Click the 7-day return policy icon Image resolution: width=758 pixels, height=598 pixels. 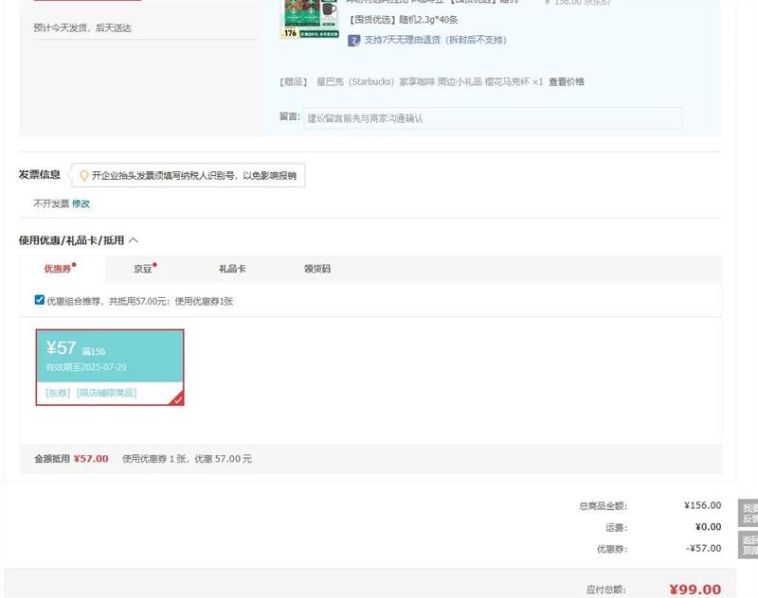[354, 40]
